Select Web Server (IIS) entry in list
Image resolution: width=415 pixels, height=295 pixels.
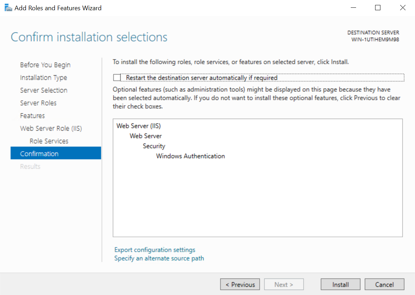pyautogui.click(x=138, y=126)
